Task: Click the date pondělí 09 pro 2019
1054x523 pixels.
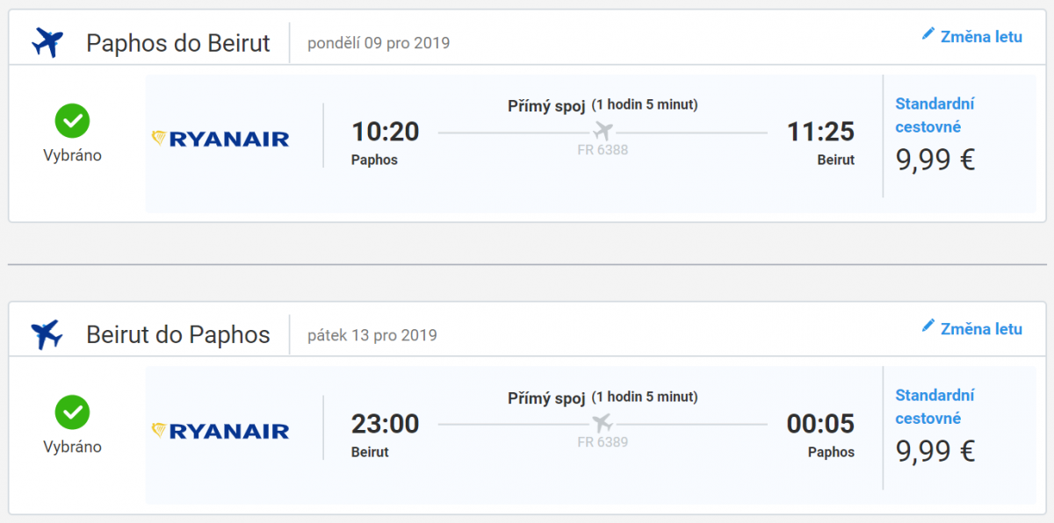Action: click(x=379, y=43)
